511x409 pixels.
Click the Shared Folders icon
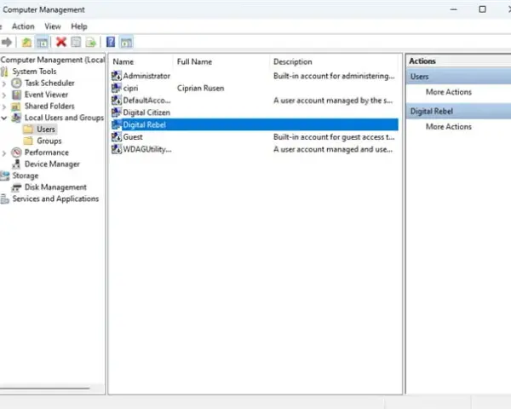click(x=16, y=107)
